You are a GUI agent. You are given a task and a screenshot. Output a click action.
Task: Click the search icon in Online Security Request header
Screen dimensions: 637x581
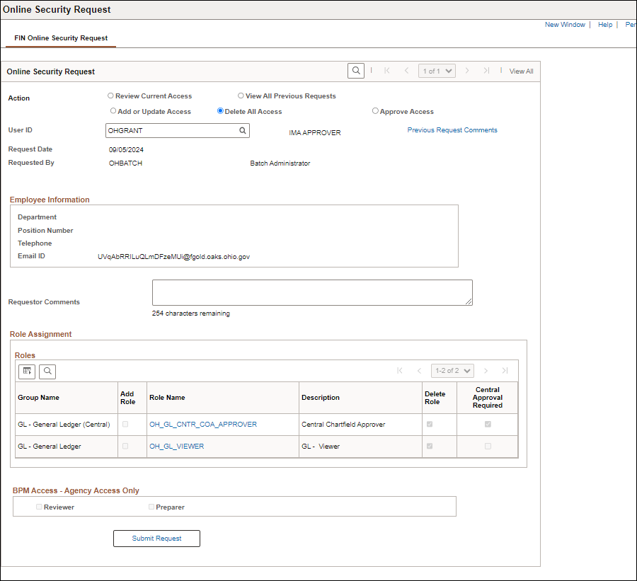point(356,71)
